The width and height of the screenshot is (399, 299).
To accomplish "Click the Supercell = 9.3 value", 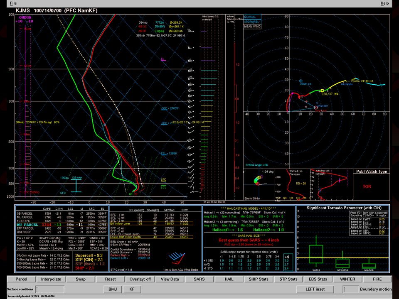I will click(x=89, y=255).
